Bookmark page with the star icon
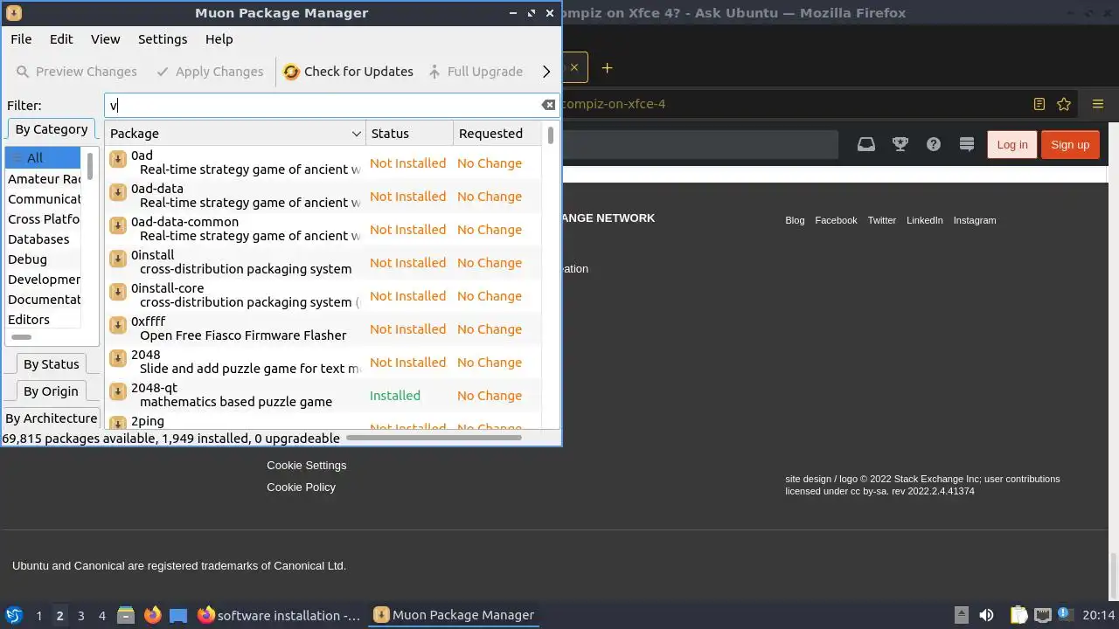The width and height of the screenshot is (1119, 629). point(1064,104)
